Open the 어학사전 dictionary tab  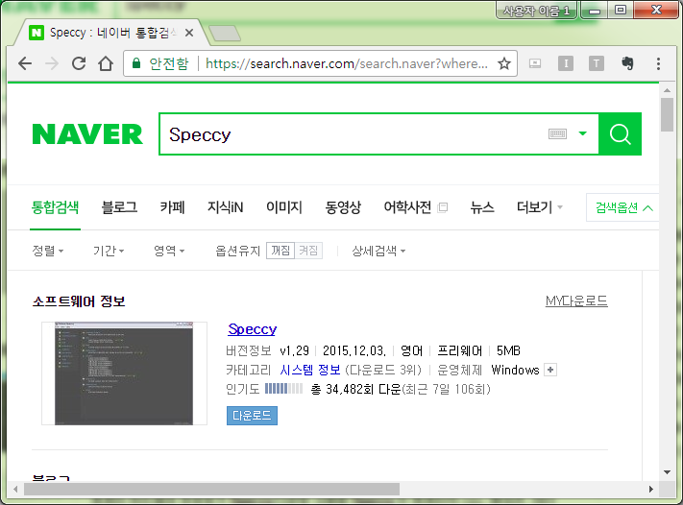407,207
